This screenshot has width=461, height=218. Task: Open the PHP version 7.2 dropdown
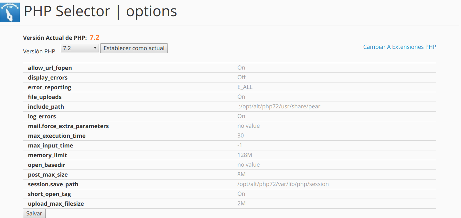(x=80, y=48)
